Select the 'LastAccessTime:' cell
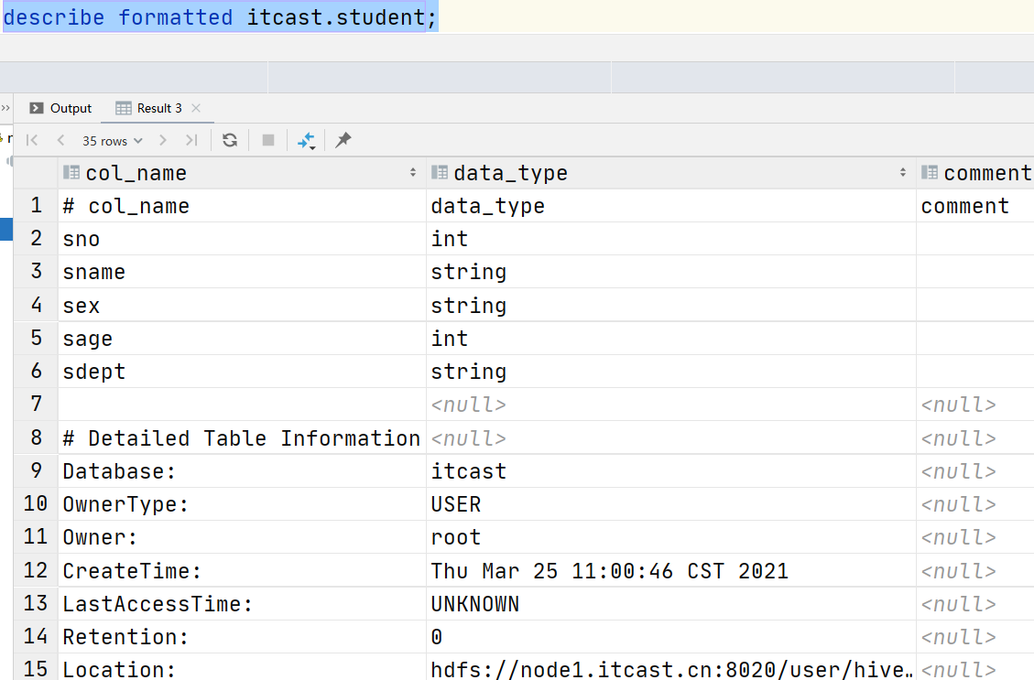The height and width of the screenshot is (680, 1034). [x=242, y=603]
